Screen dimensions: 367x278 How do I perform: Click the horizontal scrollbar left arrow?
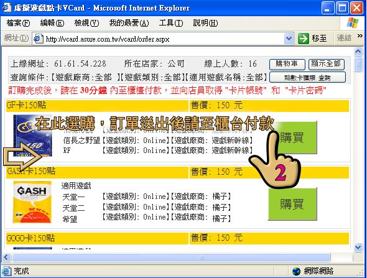7,257
